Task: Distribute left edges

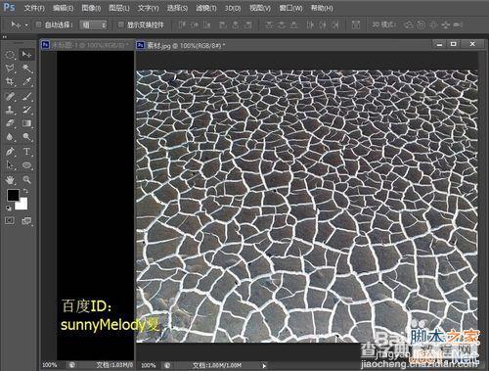Action: 310,24
